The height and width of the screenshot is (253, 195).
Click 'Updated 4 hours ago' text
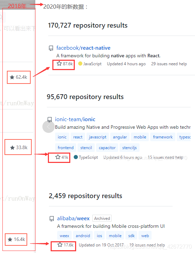tap(126, 64)
